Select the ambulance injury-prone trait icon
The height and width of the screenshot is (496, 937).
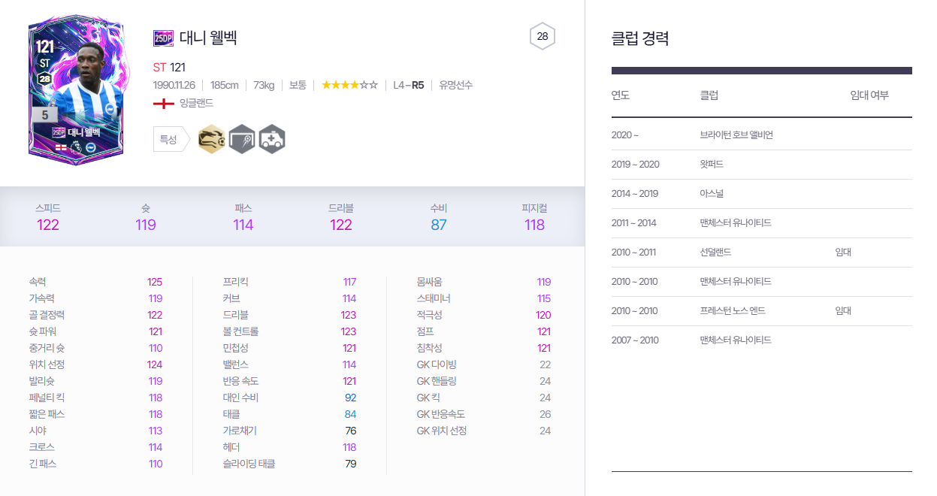pyautogui.click(x=272, y=139)
